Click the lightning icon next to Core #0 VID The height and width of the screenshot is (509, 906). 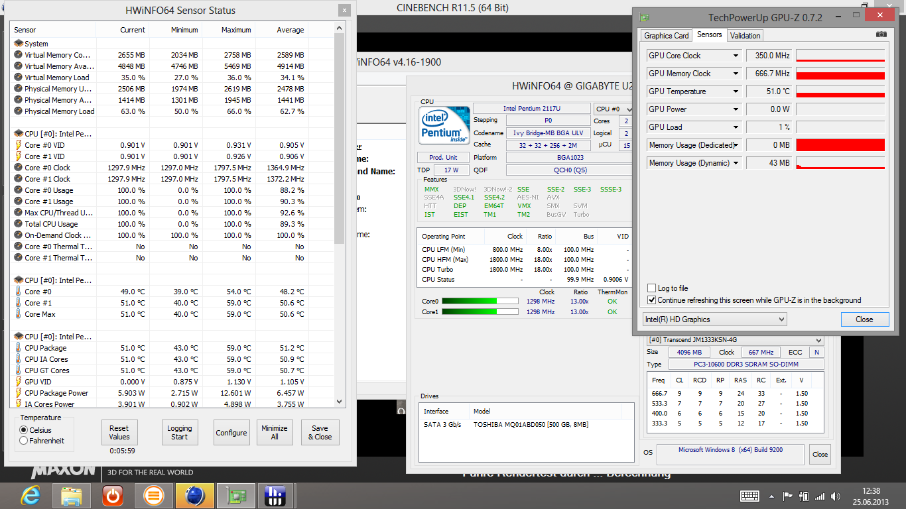click(19, 145)
